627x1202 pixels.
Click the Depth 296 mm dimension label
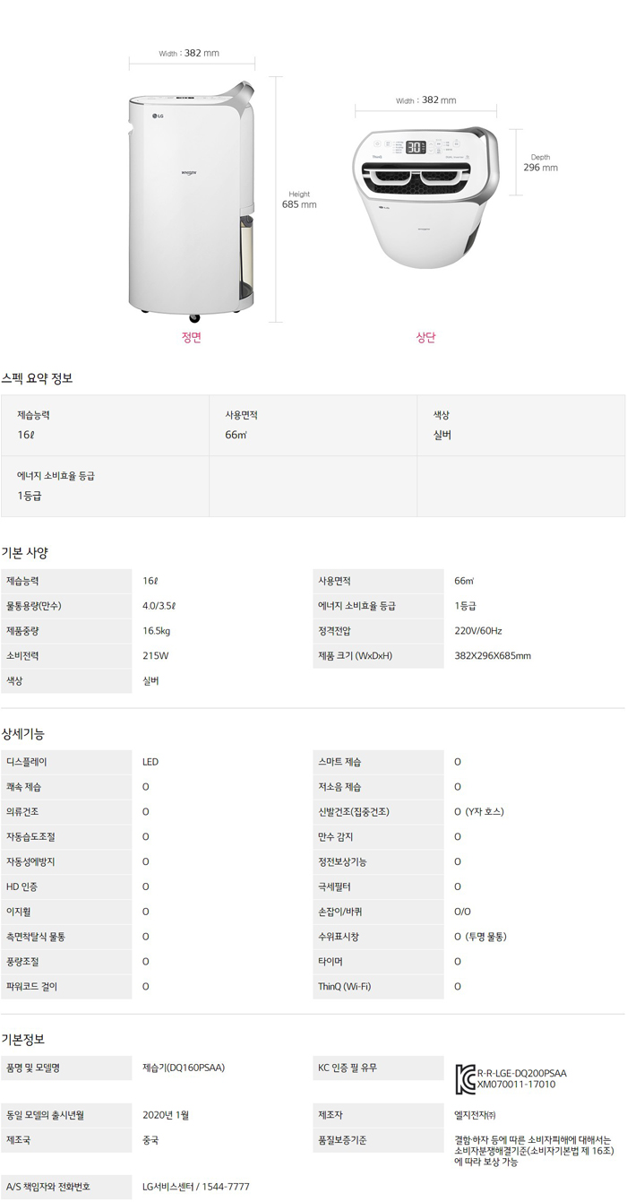[540, 162]
